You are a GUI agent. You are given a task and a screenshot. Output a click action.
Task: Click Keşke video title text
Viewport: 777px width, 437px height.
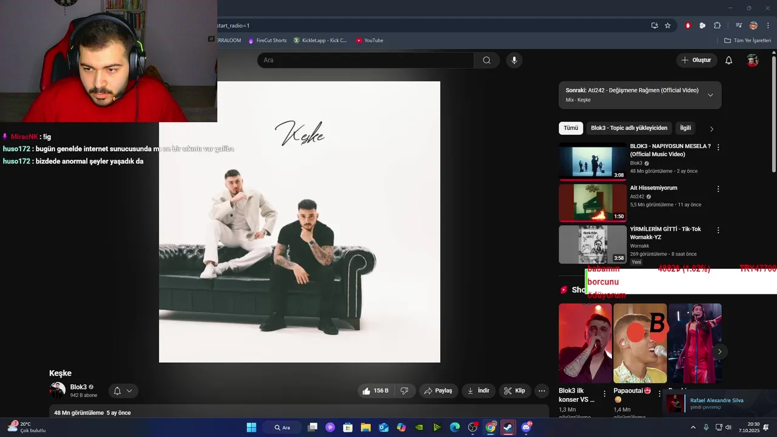60,373
